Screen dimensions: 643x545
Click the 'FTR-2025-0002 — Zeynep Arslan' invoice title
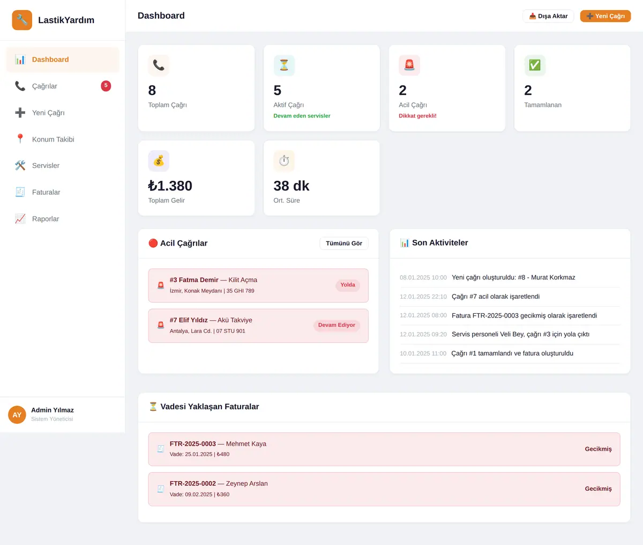[x=219, y=484]
